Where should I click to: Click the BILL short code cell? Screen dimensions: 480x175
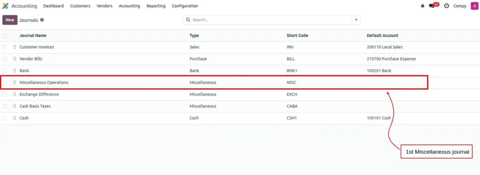pyautogui.click(x=291, y=58)
